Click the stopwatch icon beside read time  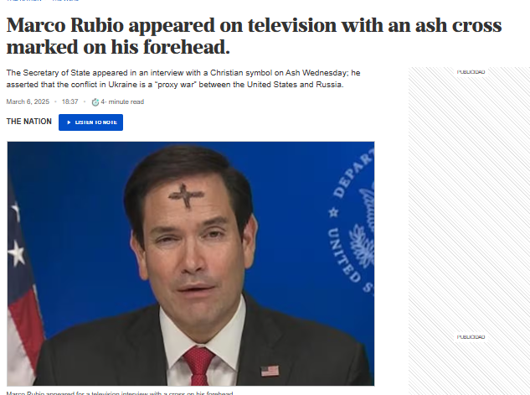(95, 101)
